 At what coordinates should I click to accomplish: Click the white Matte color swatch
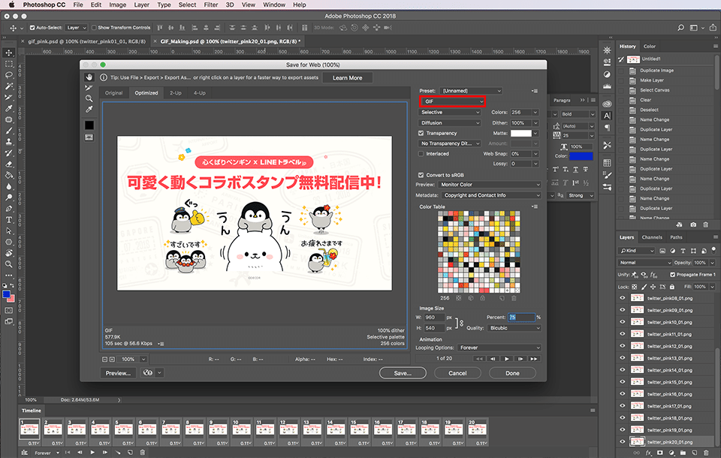point(520,133)
